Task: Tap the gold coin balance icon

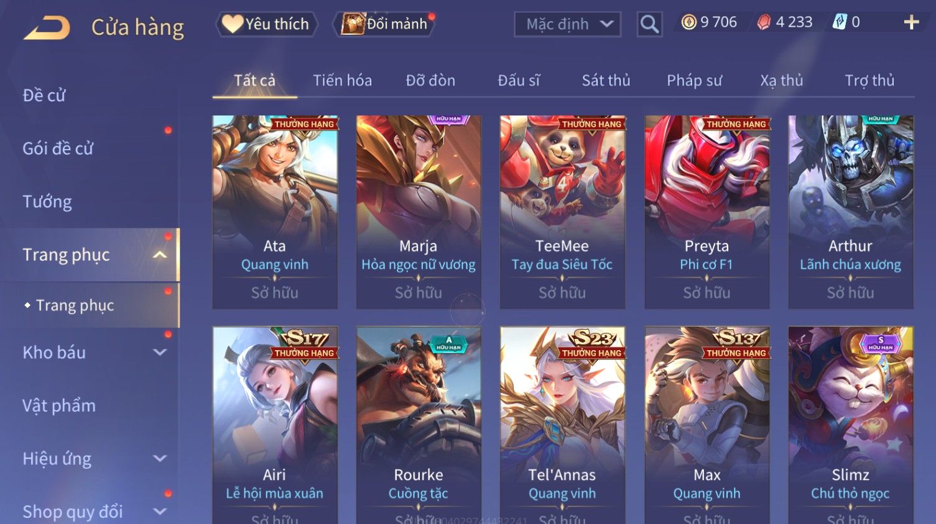Action: tap(688, 22)
